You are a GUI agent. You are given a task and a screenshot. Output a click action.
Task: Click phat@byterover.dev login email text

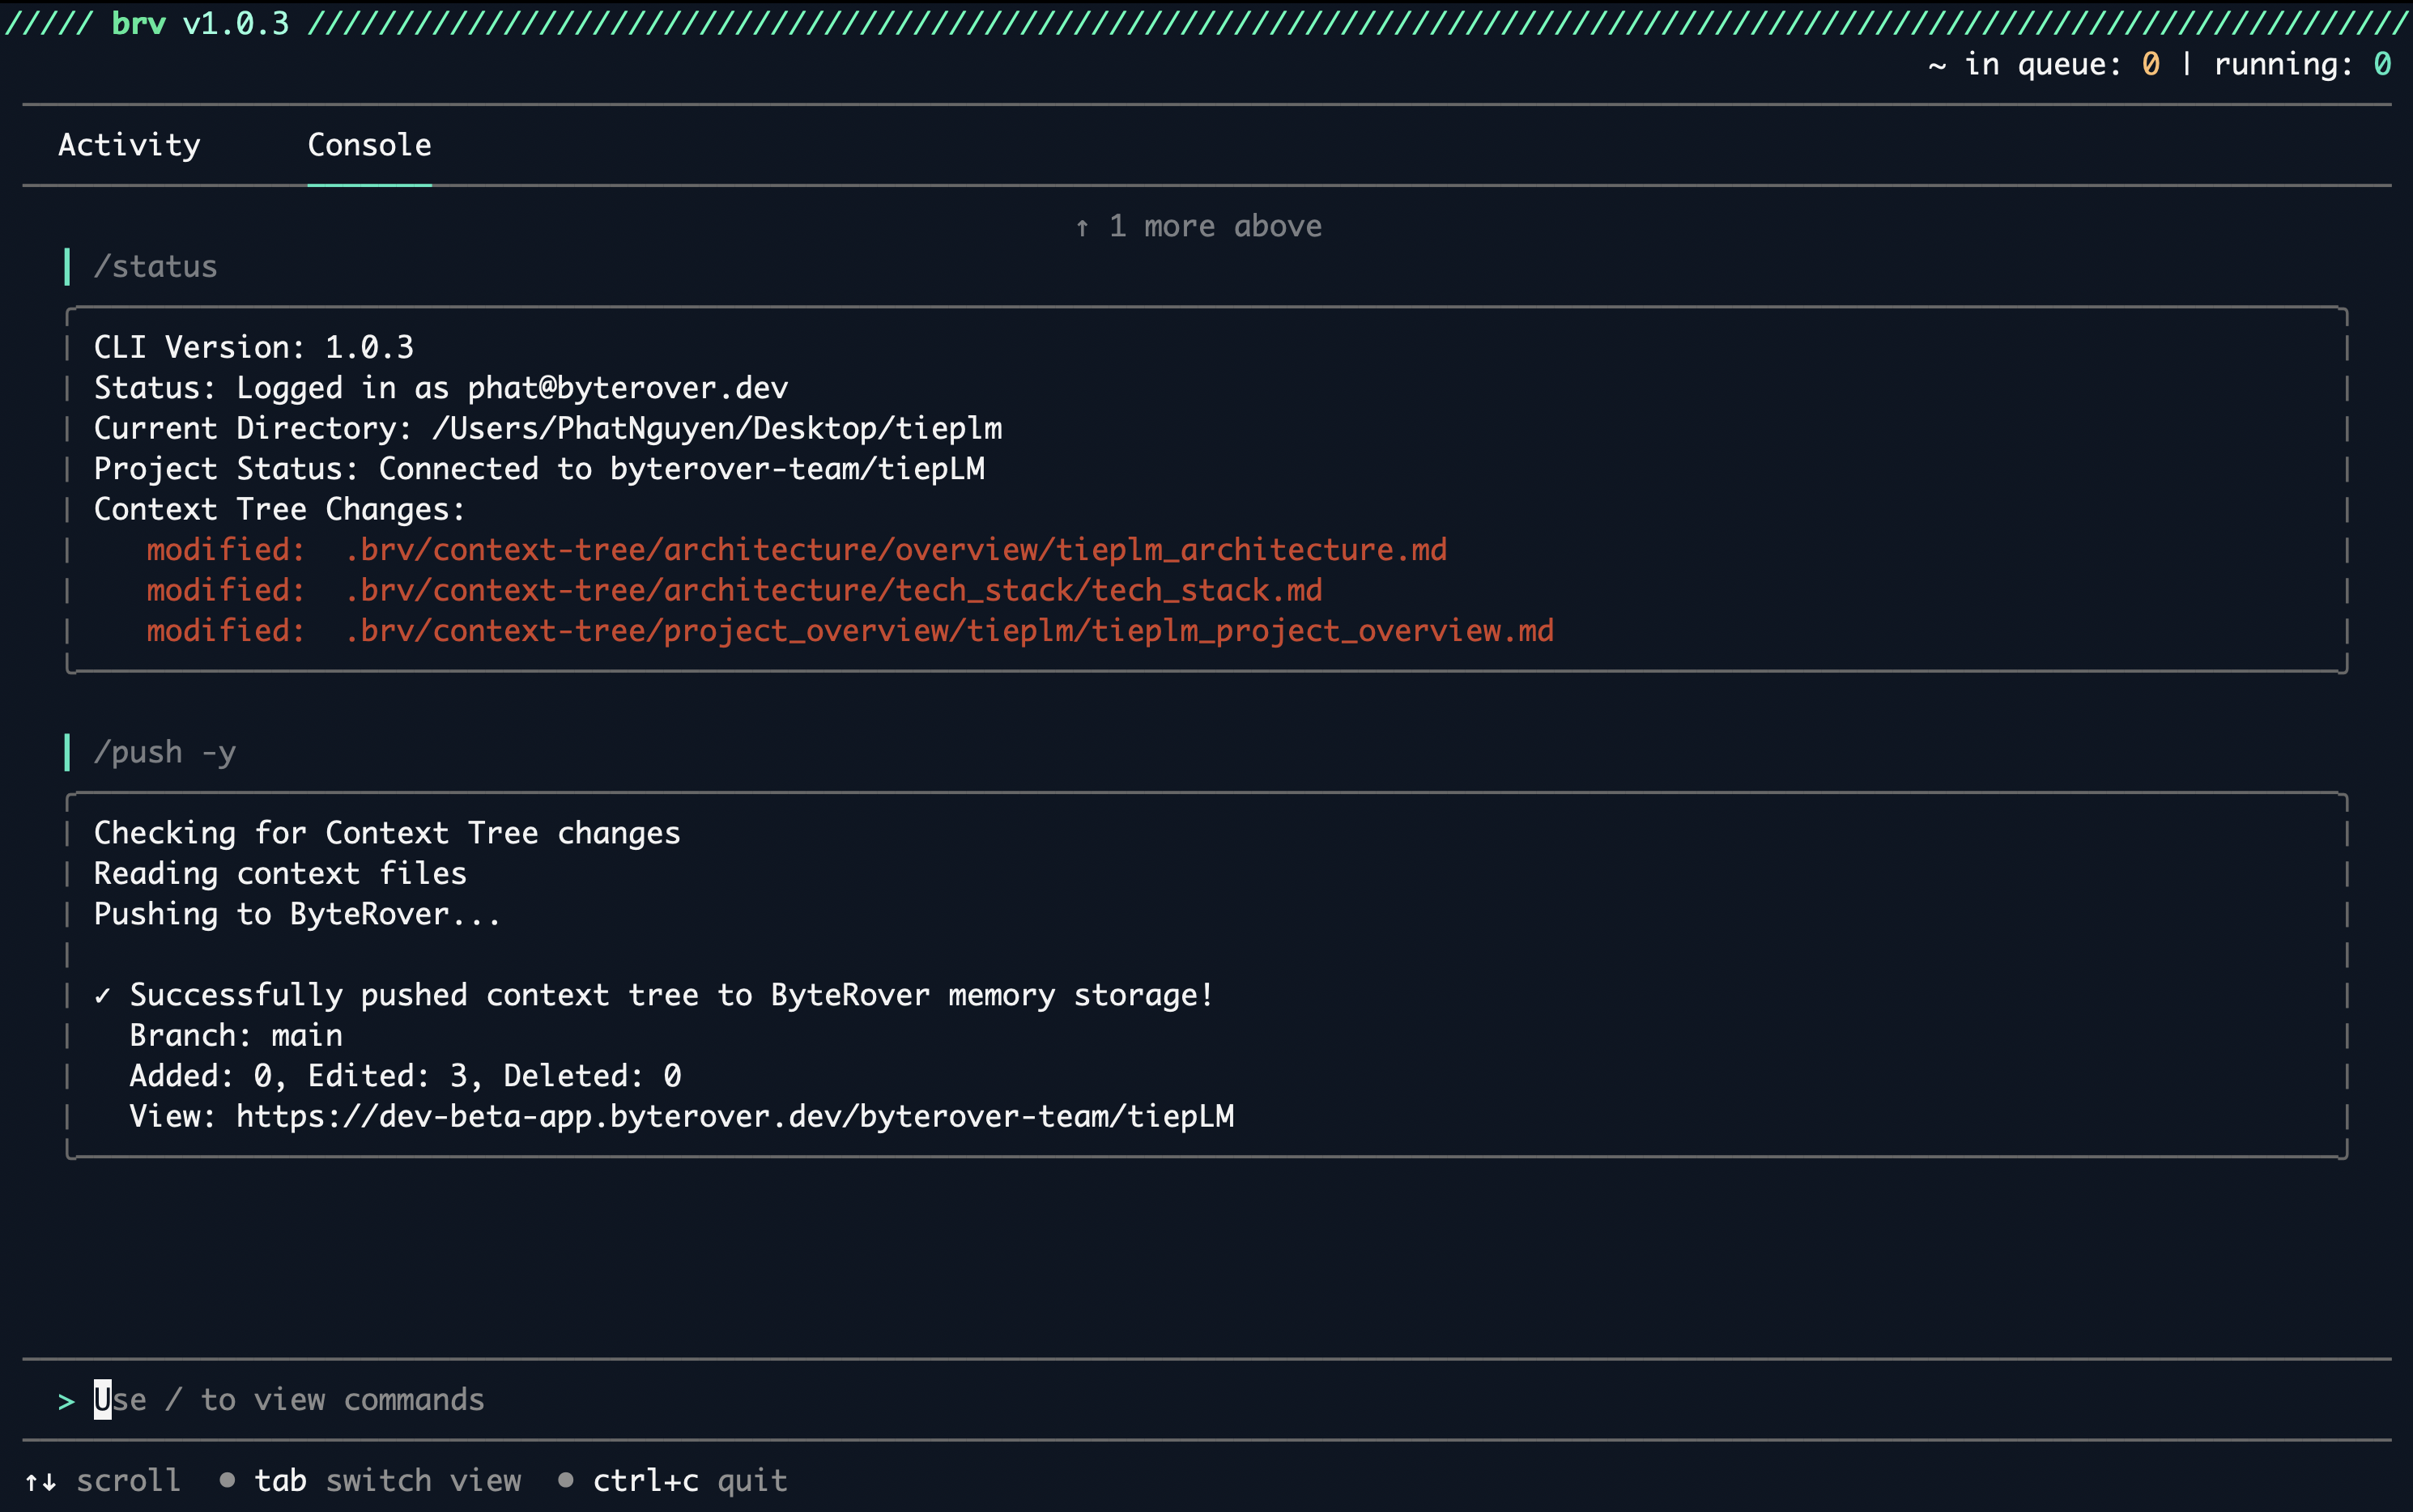628,388
